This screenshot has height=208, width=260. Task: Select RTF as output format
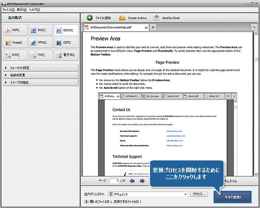coord(15,55)
